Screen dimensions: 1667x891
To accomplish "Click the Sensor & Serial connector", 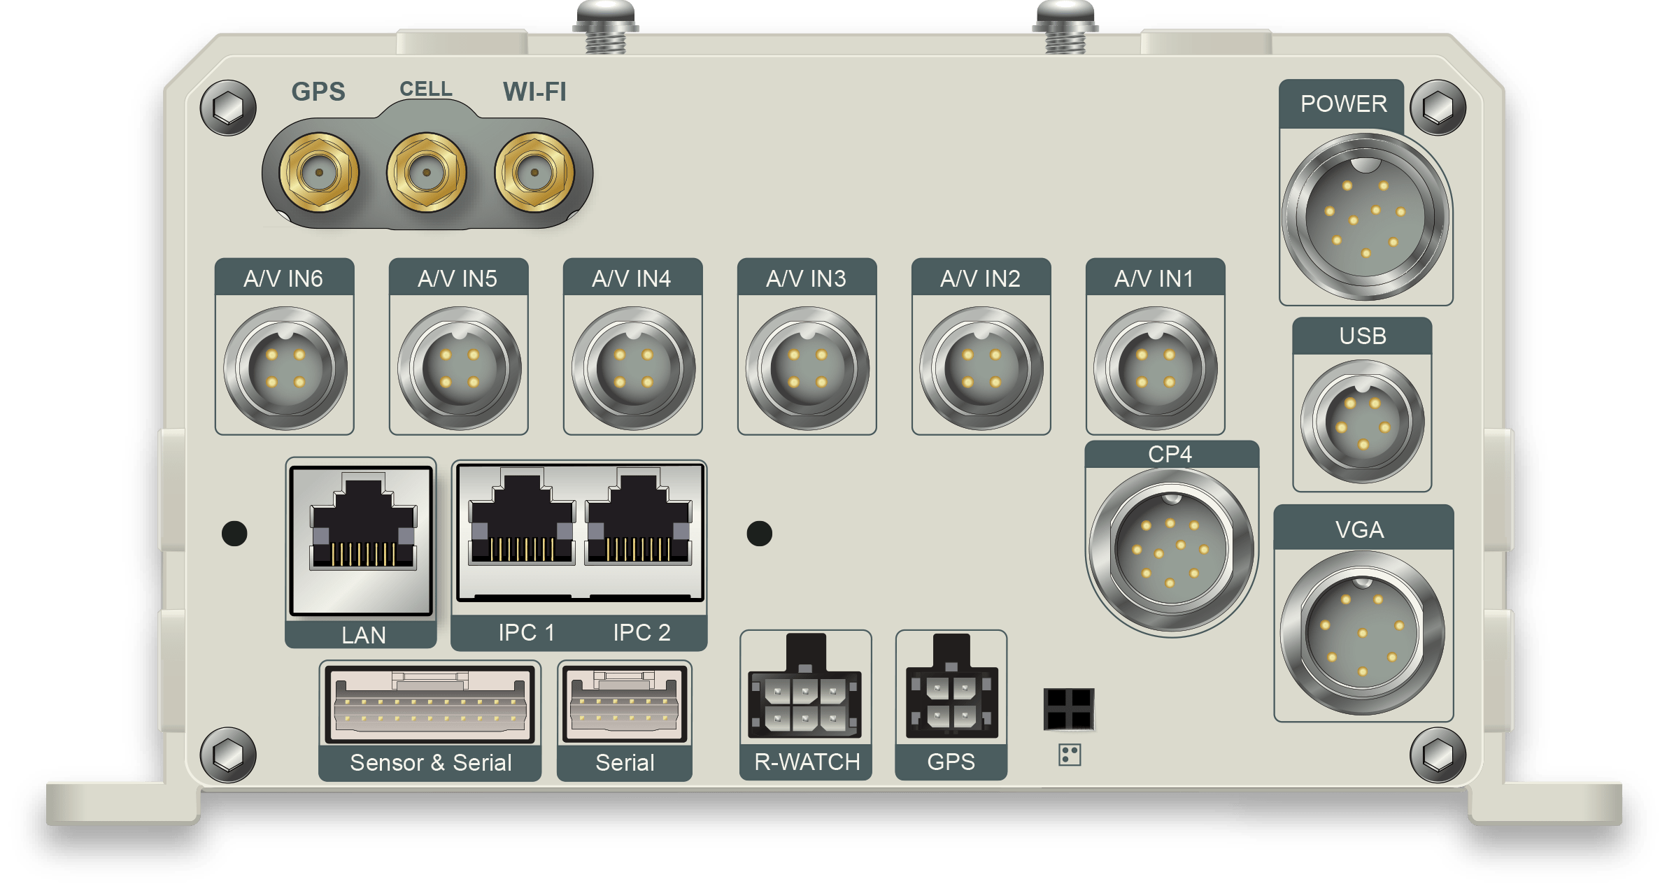I will coord(430,705).
